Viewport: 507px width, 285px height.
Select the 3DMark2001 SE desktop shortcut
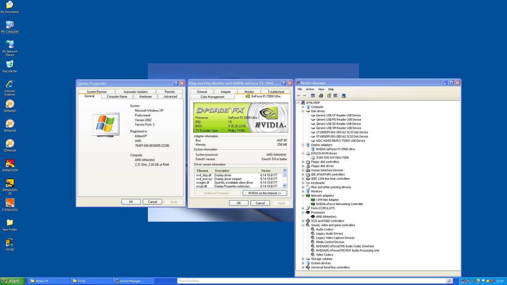coord(10,186)
